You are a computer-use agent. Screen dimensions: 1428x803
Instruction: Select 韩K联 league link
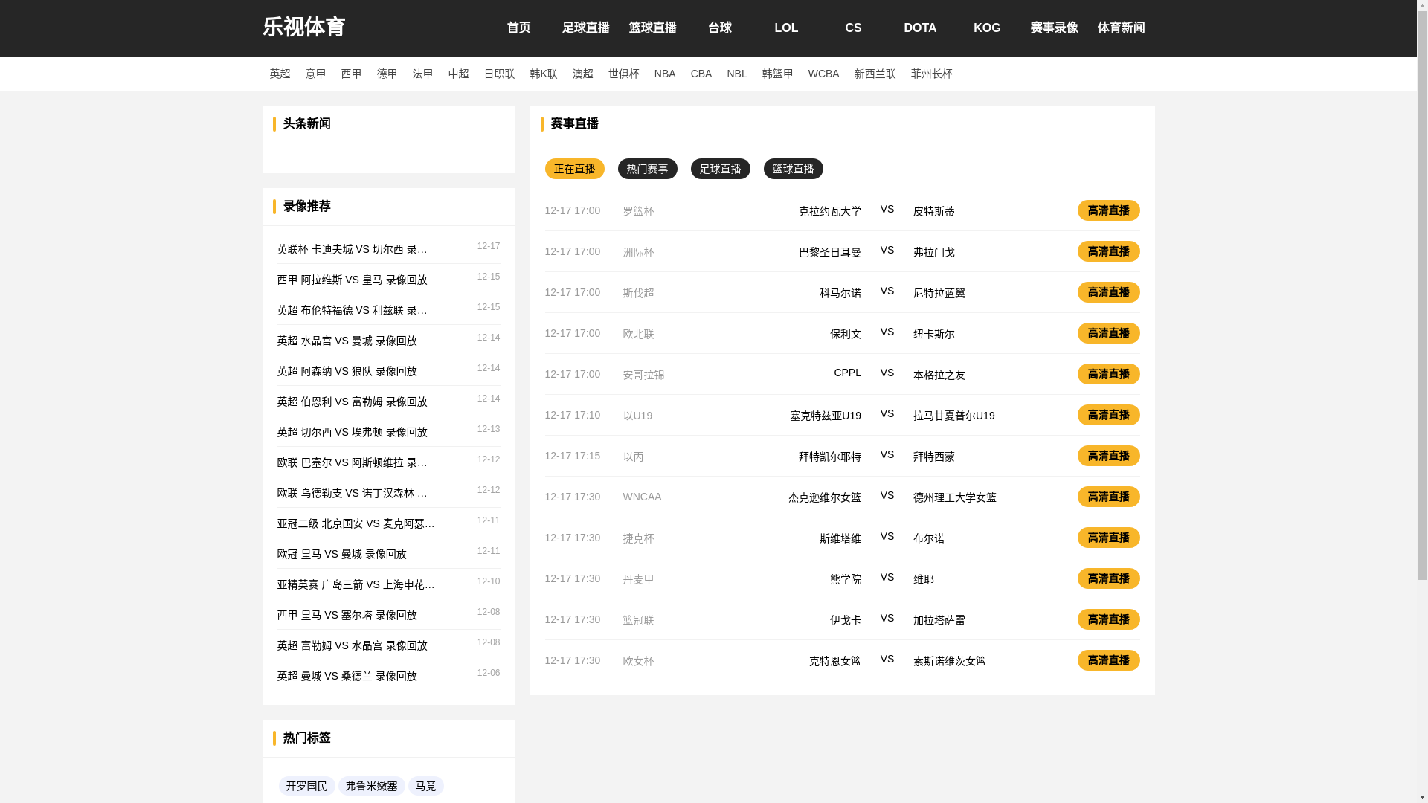[x=544, y=74]
